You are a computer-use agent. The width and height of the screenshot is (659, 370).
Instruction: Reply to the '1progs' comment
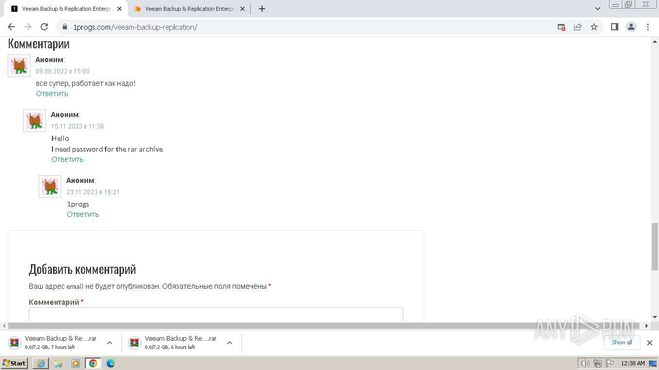click(x=83, y=214)
